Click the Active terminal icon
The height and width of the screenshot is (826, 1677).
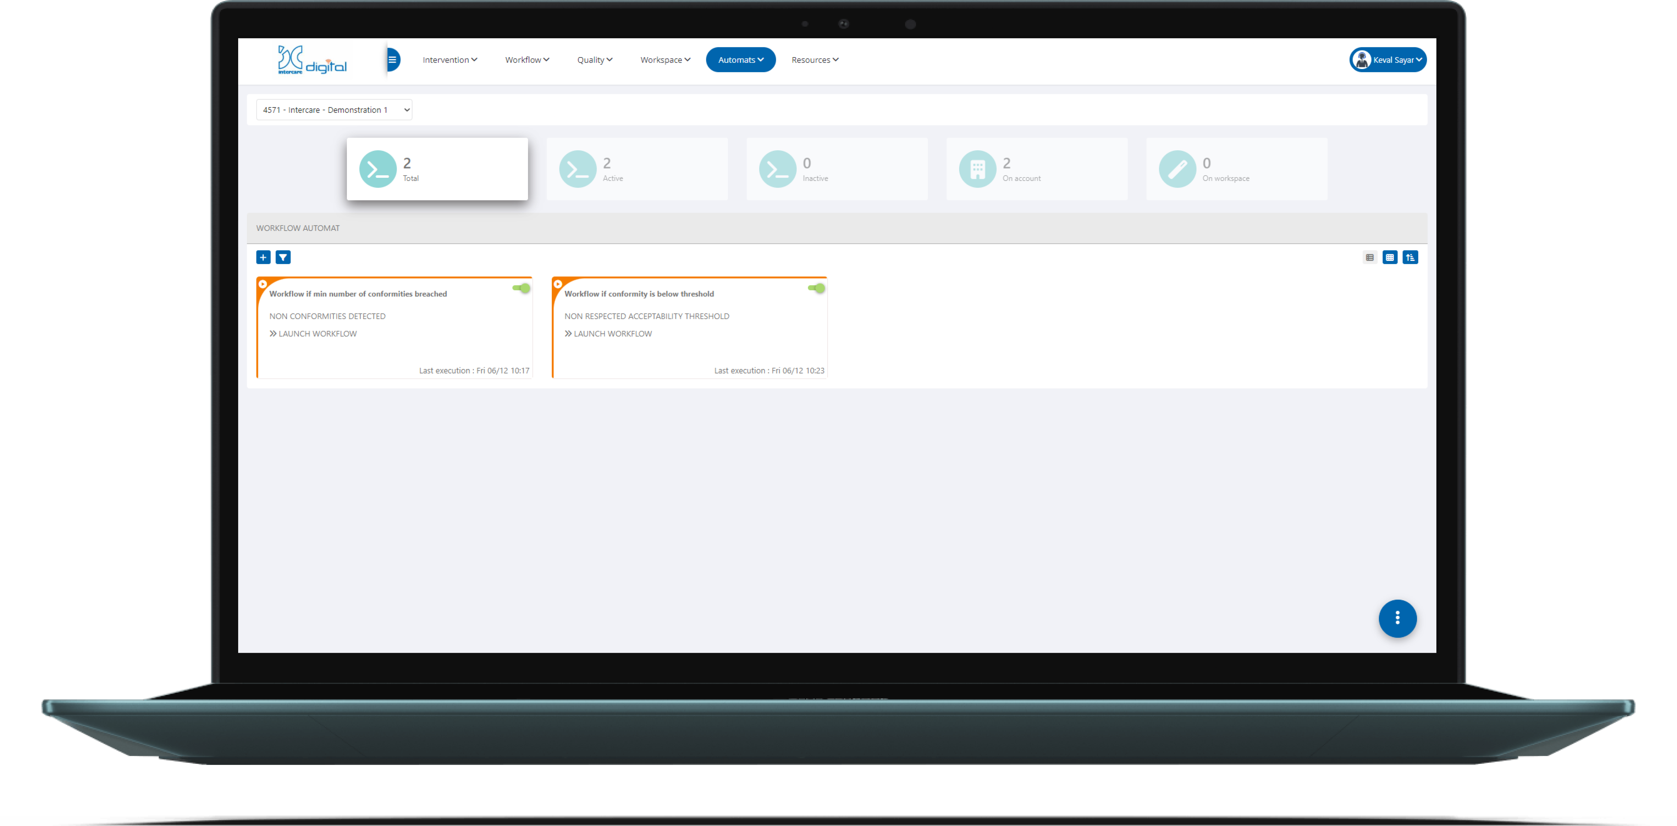tap(578, 169)
